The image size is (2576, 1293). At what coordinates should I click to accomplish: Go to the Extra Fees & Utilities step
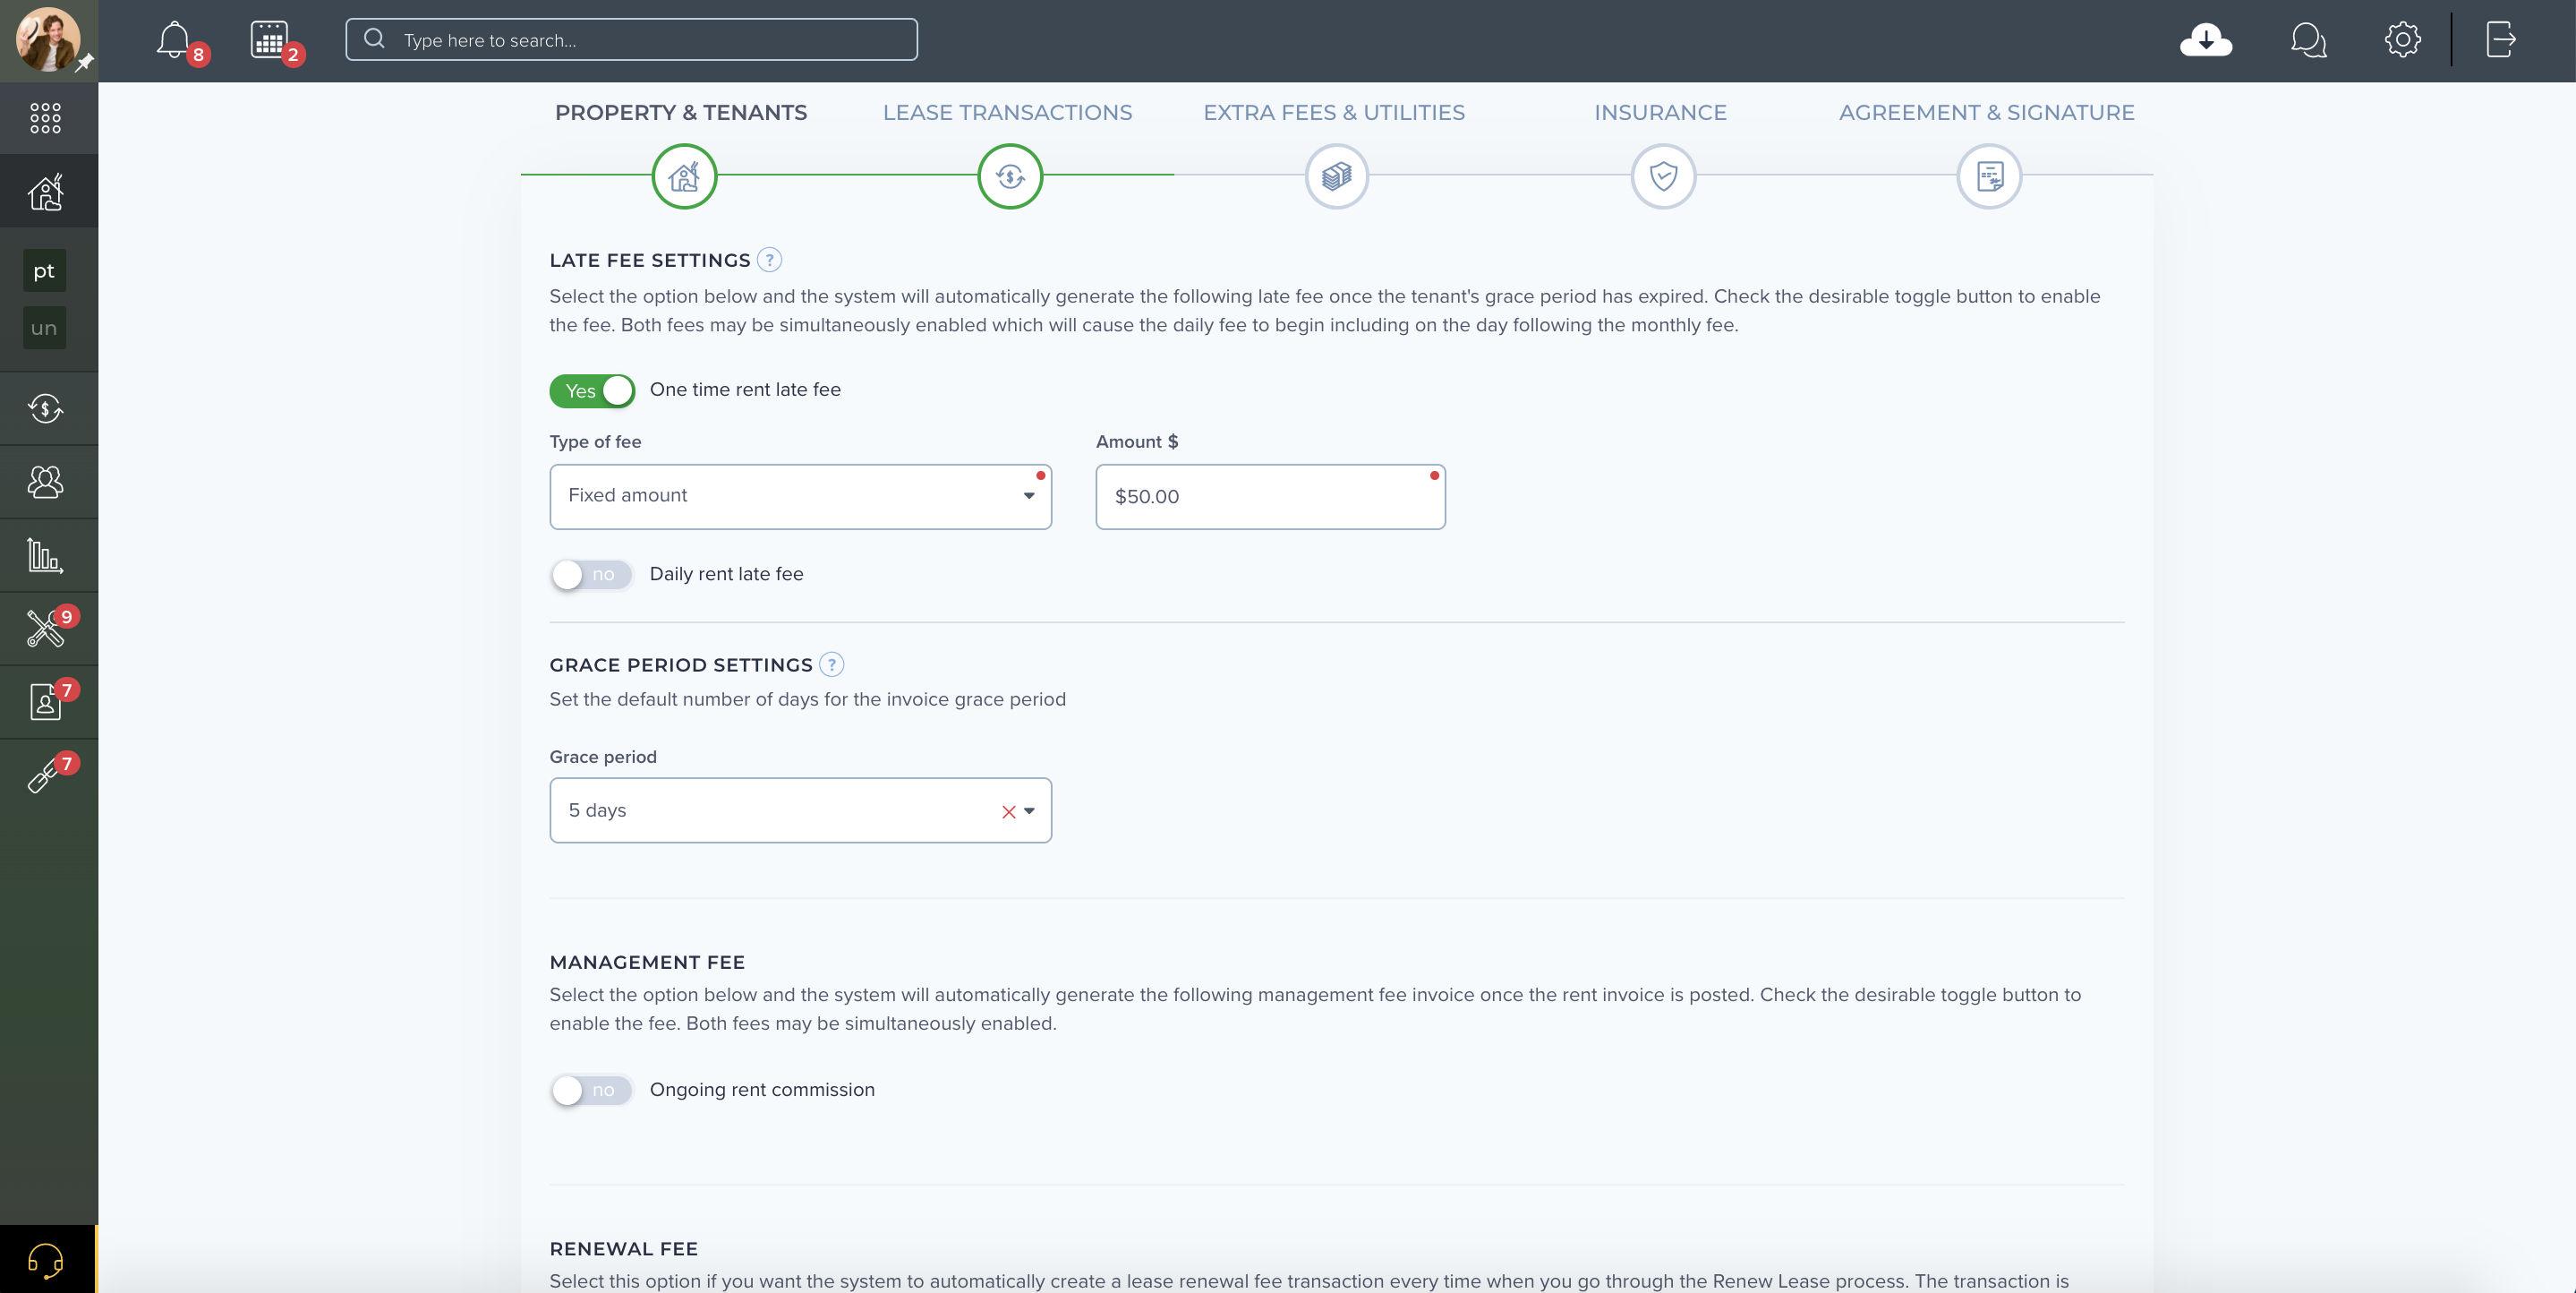coord(1334,112)
